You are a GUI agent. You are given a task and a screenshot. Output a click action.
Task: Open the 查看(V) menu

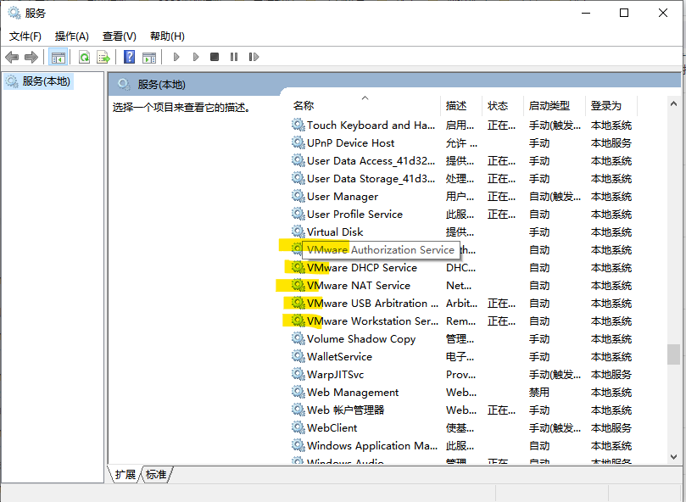coord(119,36)
